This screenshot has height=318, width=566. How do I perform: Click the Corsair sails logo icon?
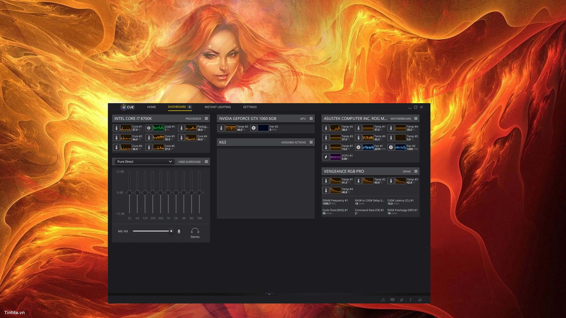point(420,300)
